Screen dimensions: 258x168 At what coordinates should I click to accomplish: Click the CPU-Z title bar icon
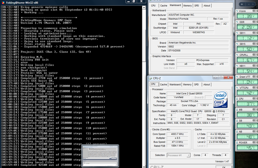click(150, 78)
